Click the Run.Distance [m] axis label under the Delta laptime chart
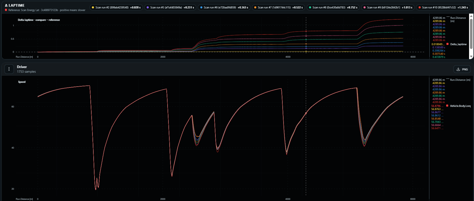Image resolution: width=474 pixels, height=201 pixels. (x=24, y=57)
